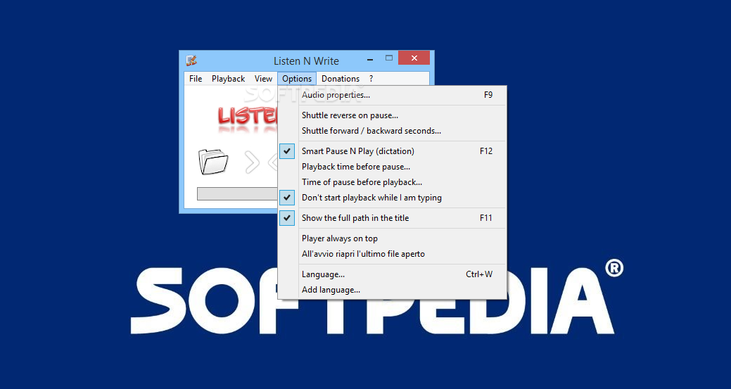Select Shuttle reverse on pause...
Viewport: 731px width, 389px height.
tap(392, 115)
